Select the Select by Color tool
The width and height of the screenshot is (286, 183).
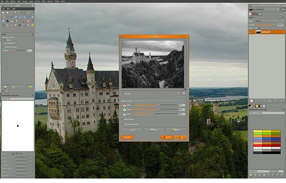20,12
